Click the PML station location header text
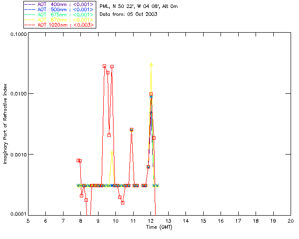This screenshot has height=239, width=299. (139, 7)
